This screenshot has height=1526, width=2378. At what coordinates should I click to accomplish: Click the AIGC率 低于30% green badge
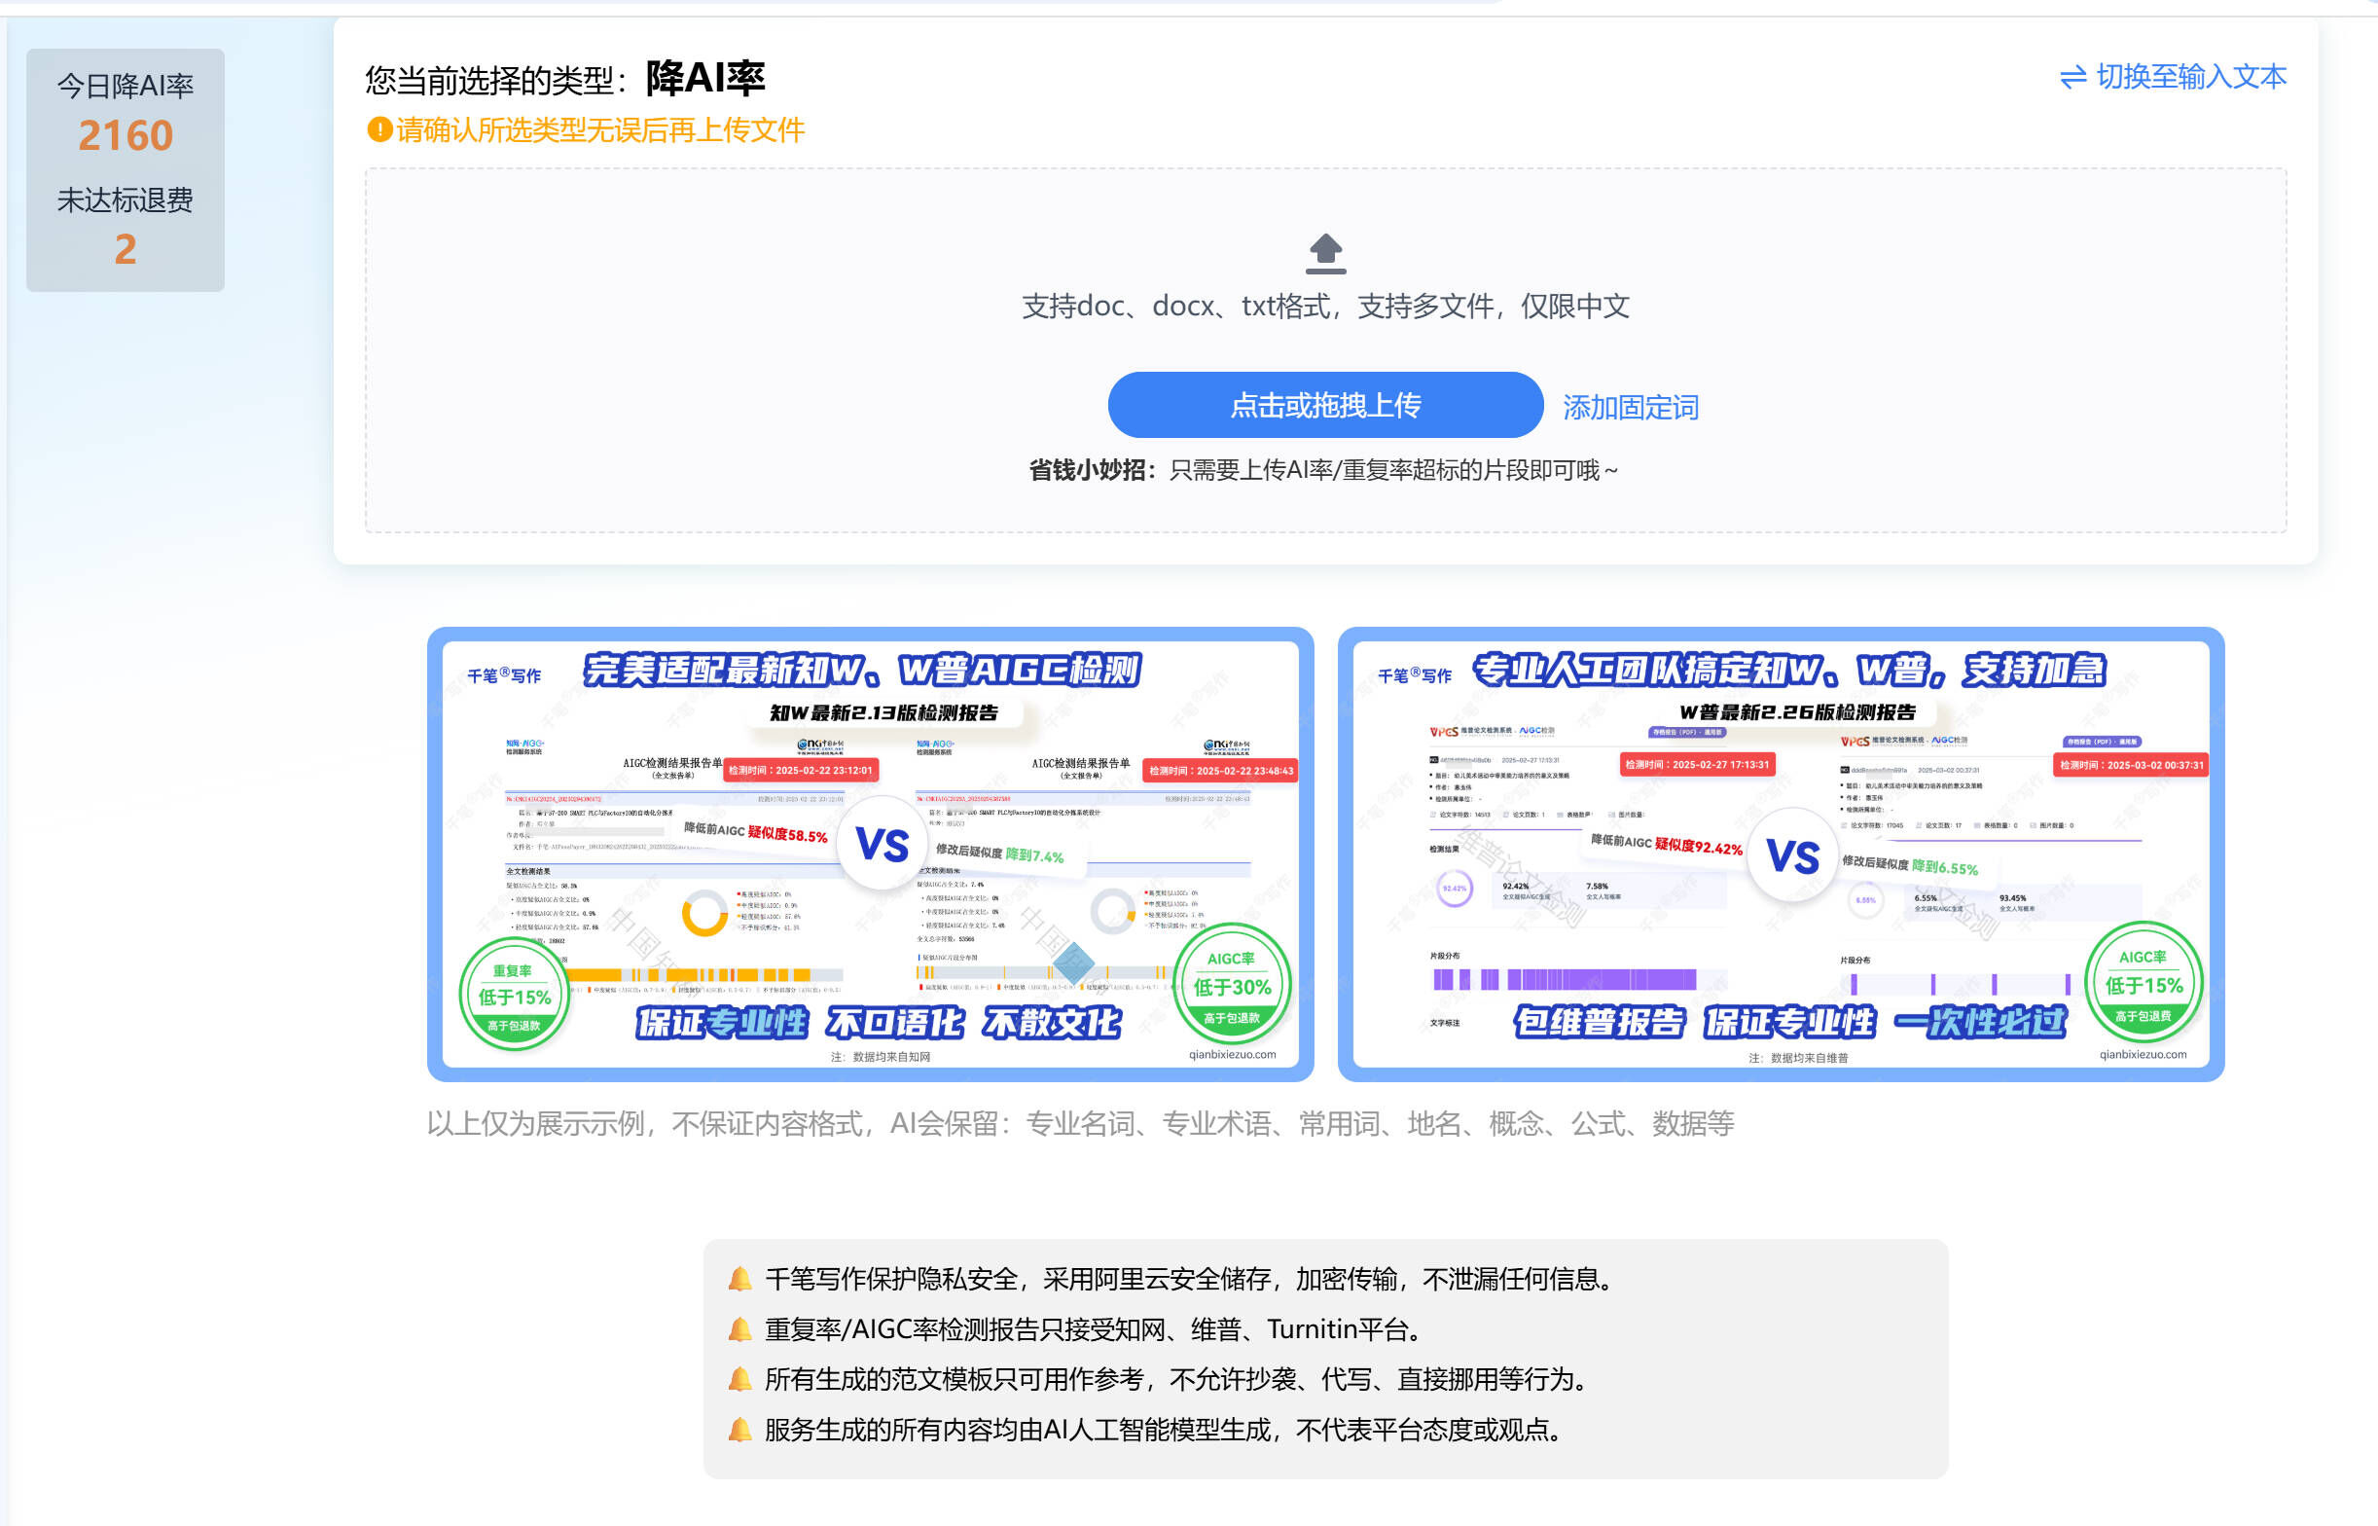point(1231,985)
